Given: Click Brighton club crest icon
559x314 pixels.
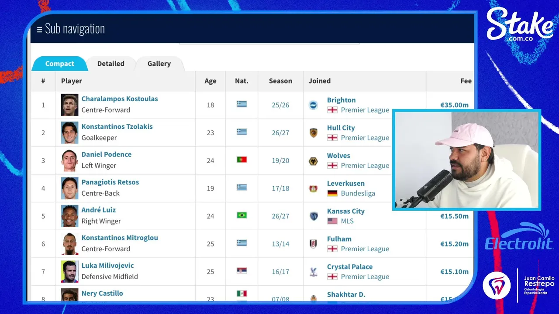Looking at the screenshot, I should point(313,105).
